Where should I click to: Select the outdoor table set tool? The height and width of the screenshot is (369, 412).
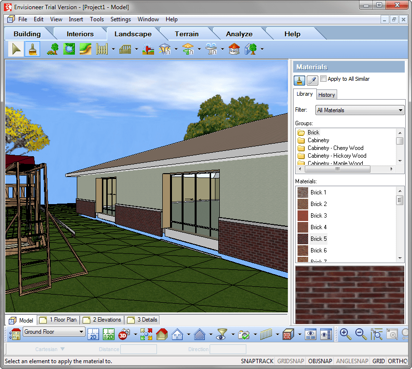212,49
